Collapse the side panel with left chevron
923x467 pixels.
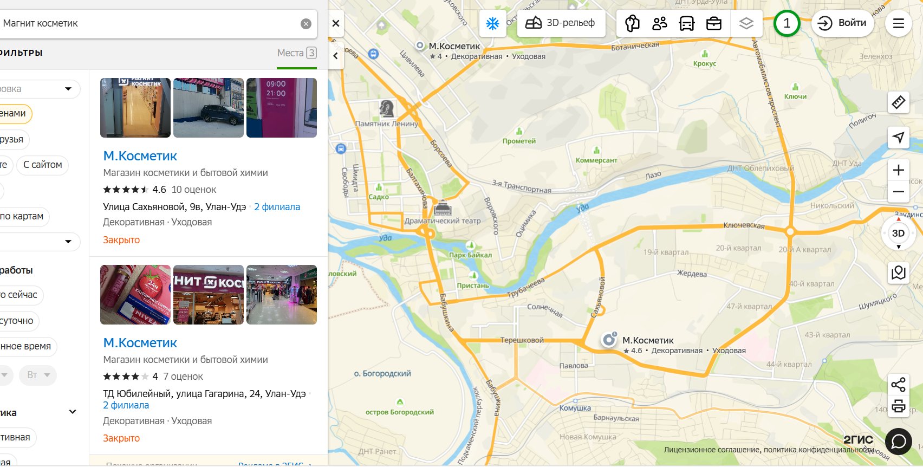point(336,56)
